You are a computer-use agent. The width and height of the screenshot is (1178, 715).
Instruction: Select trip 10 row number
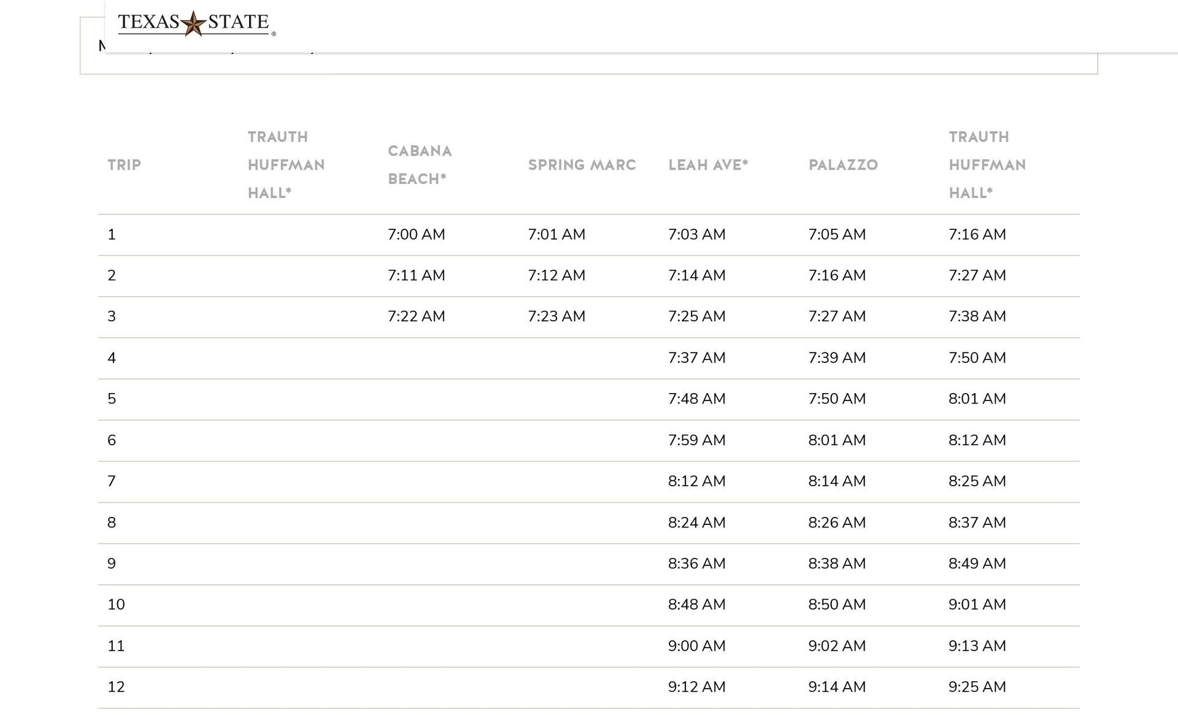(116, 605)
